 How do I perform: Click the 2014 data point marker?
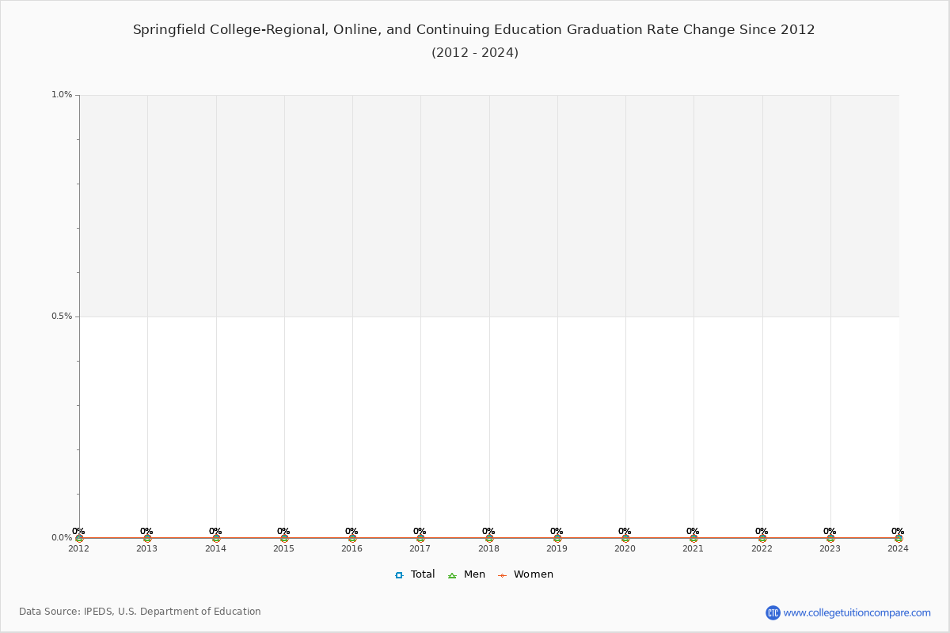[x=216, y=538]
